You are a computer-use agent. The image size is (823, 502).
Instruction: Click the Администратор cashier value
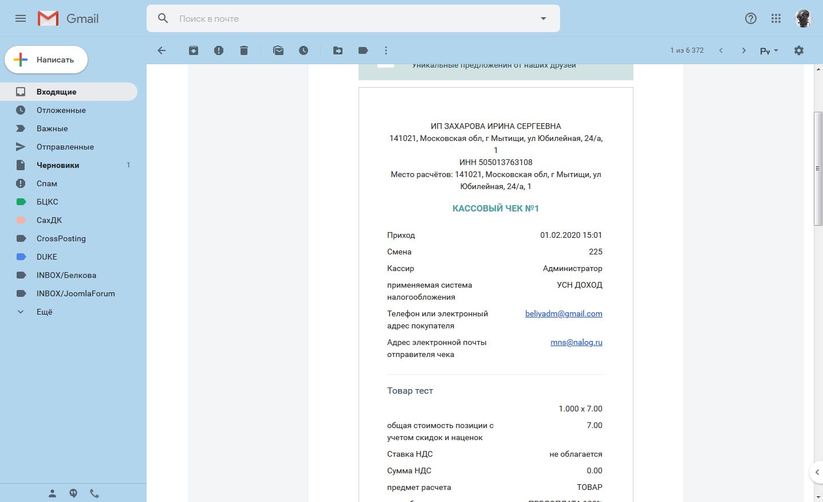point(573,268)
